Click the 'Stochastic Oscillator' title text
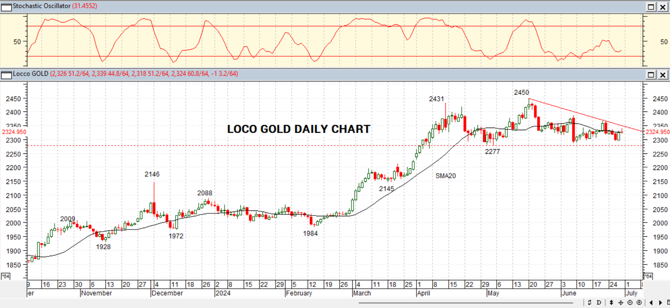The width and height of the screenshot is (670, 308). [42, 6]
